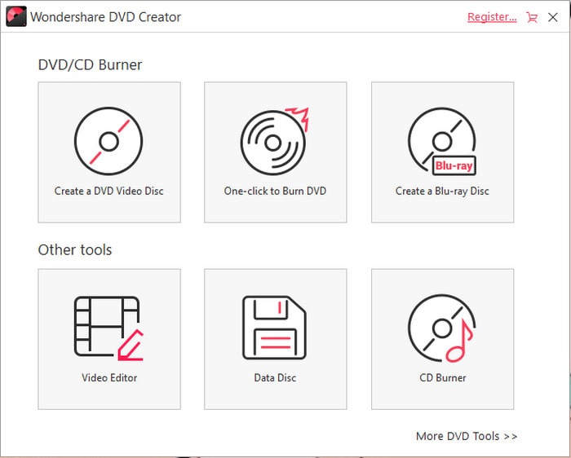Click the Wondershare DVD Creator logo icon
The height and width of the screenshot is (458, 571).
pos(15,16)
